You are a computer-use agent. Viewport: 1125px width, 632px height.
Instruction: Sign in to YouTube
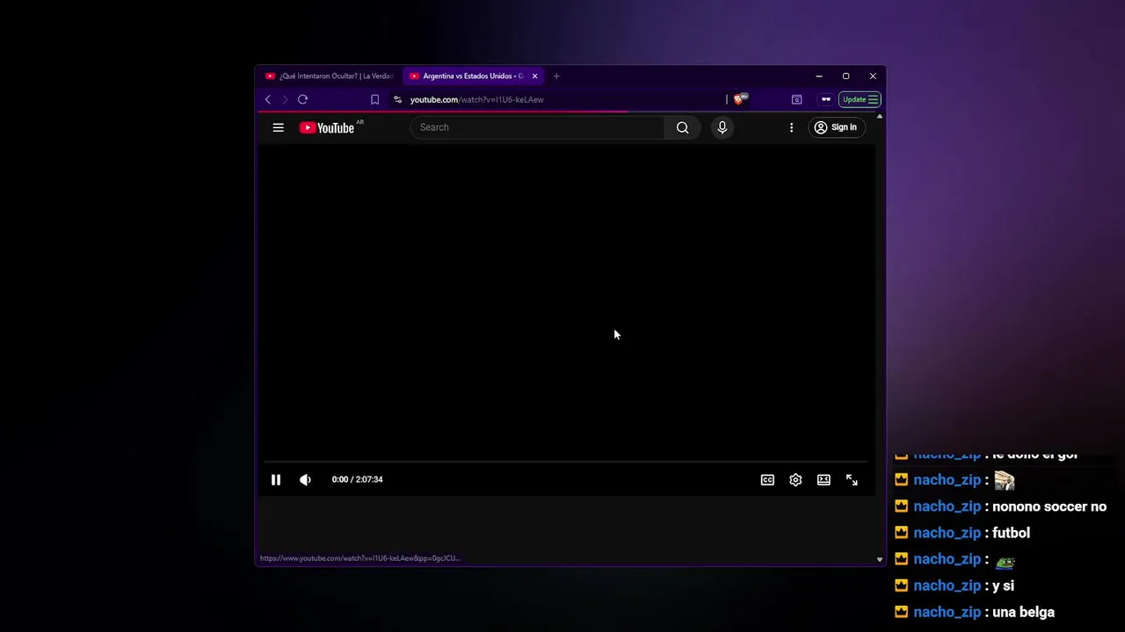[x=835, y=127]
